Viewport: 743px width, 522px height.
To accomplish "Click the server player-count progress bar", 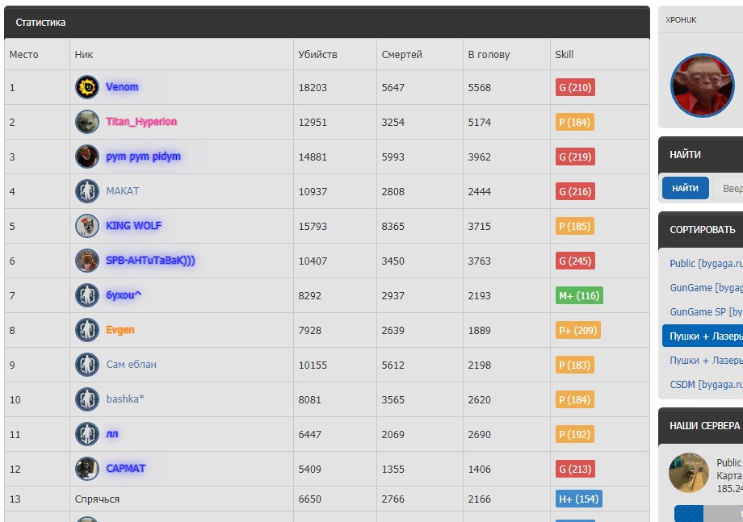I will tap(708, 513).
